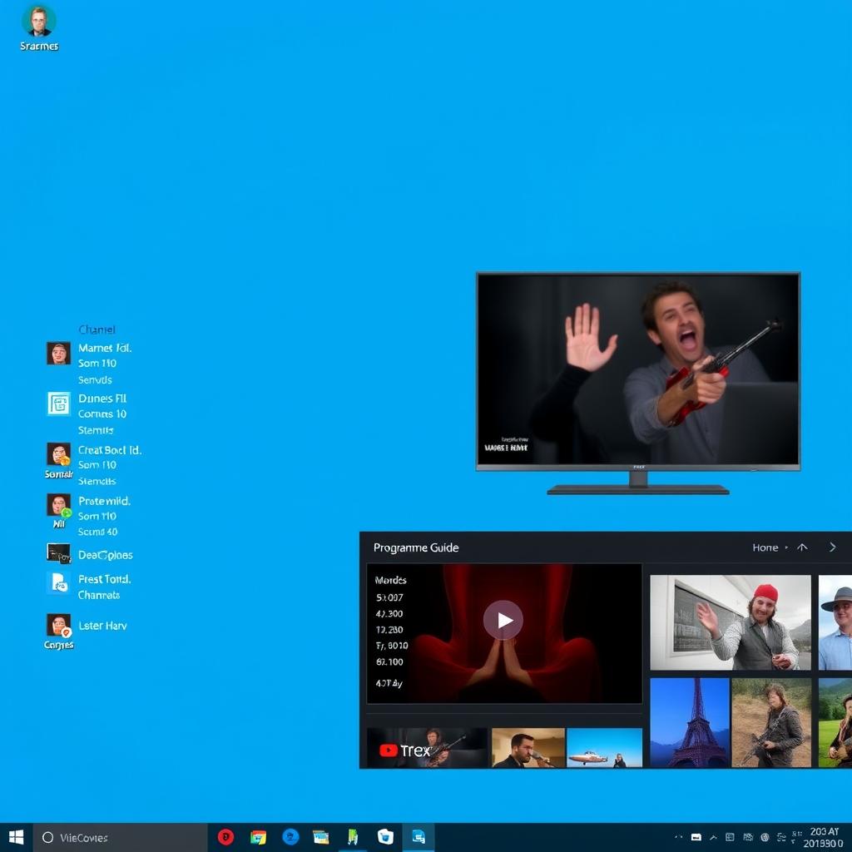Click the Creat Bod Id avatar labeled Somak

(57, 455)
